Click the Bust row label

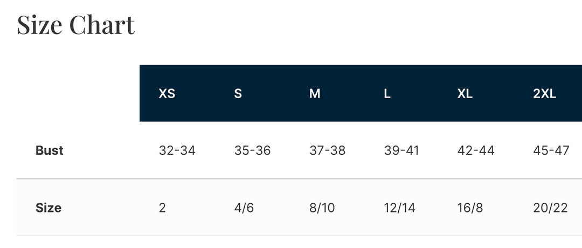[x=50, y=150]
